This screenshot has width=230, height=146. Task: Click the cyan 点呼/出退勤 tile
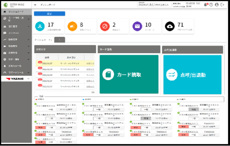pos(192,75)
